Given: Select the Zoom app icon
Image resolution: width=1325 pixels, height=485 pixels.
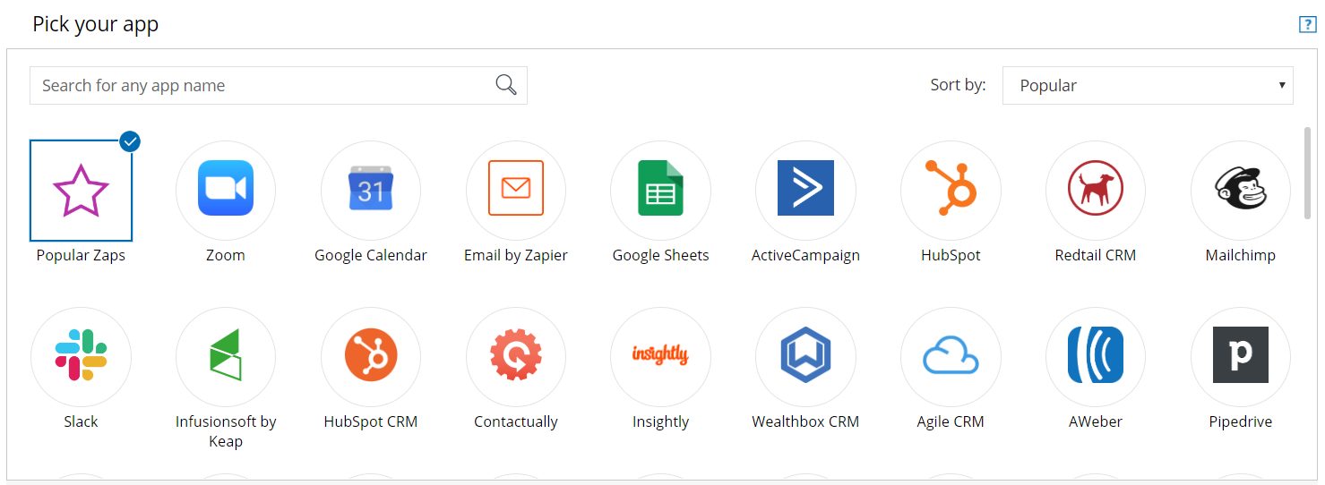Looking at the screenshot, I should coord(226,191).
